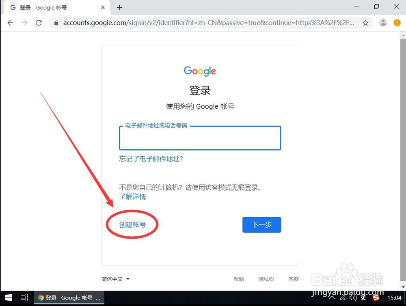Click the Sogou input method tray icon
Image resolution: width=406 pixels, height=306 pixels.
[x=376, y=298]
